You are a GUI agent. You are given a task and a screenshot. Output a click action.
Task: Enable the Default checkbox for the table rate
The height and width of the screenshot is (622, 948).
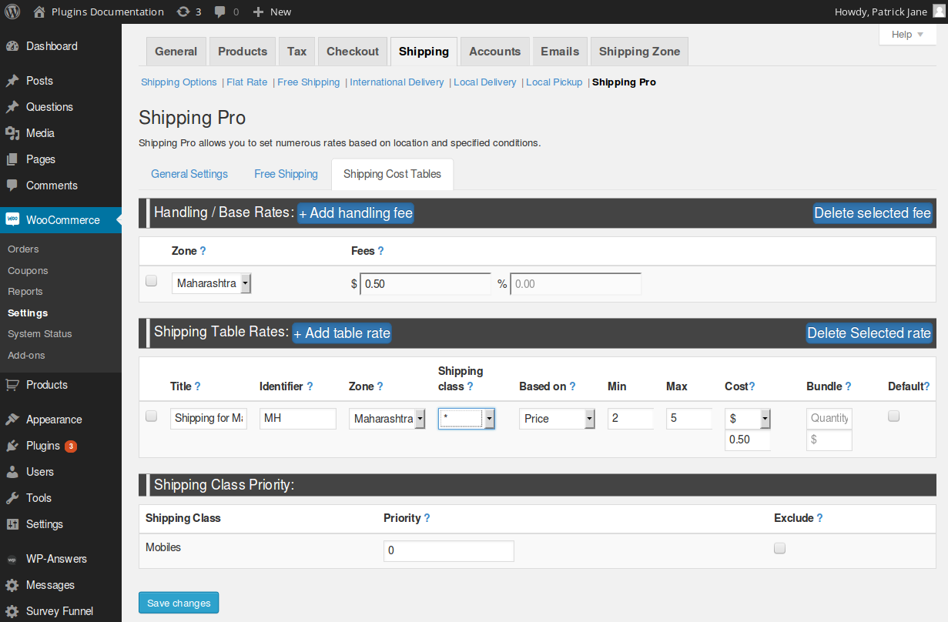tap(894, 416)
